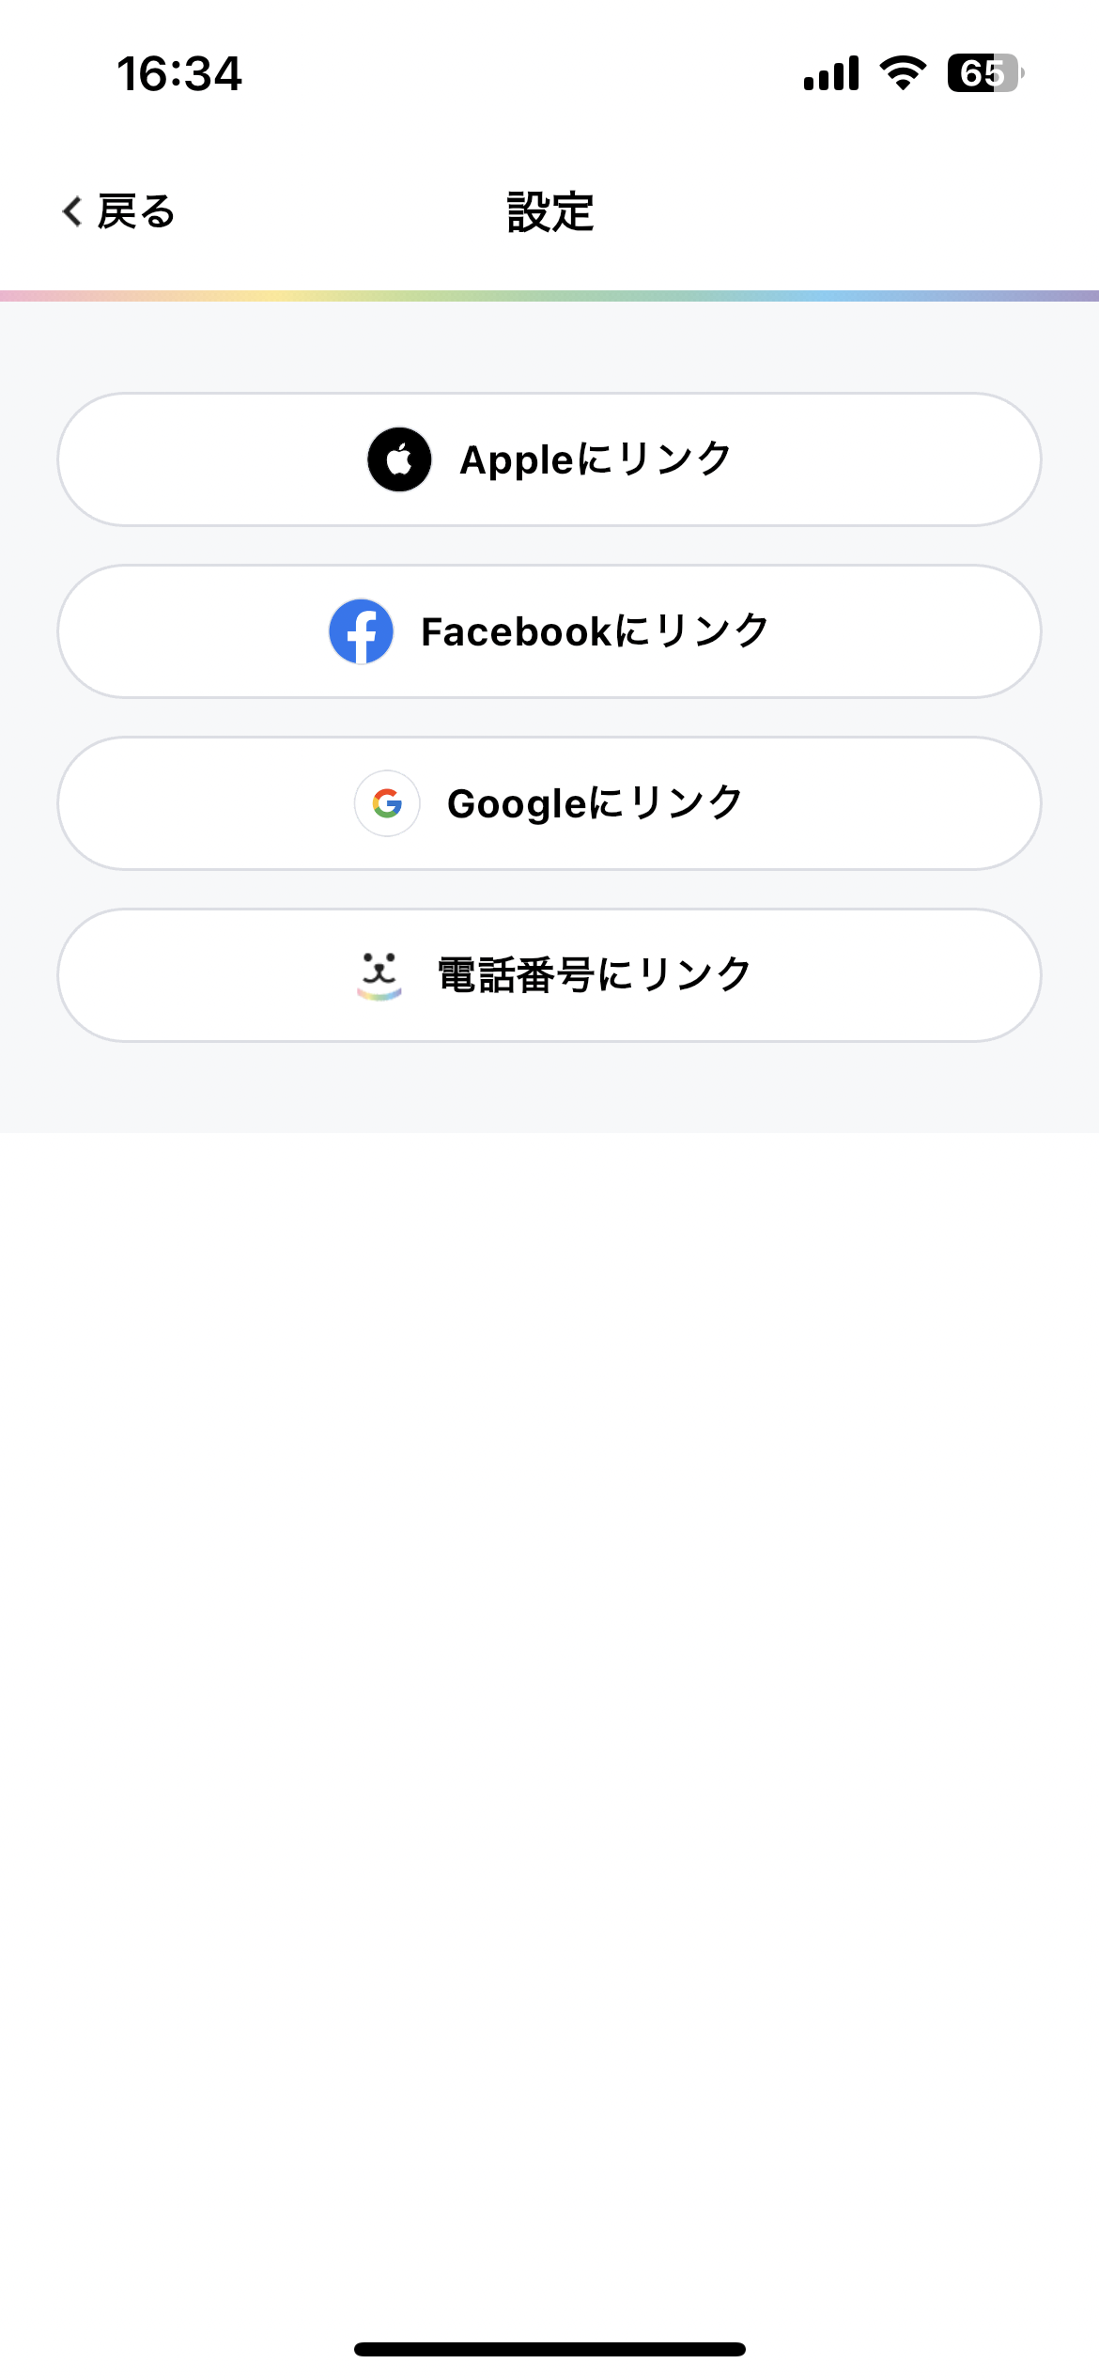
Task: Click the cellular signal bars icon
Action: [x=831, y=73]
